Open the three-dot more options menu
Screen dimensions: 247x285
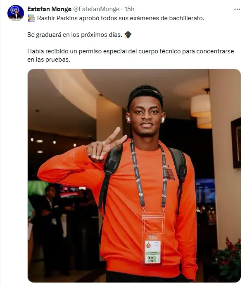click(237, 9)
